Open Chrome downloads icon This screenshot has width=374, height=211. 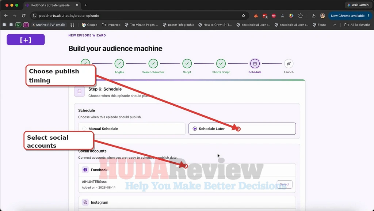click(313, 16)
